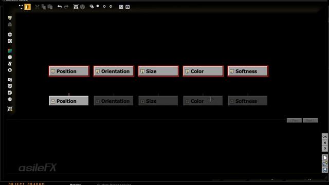Viewport: 329px width, 185px height.
Task: Click the last square icon in the top toolbar
Action: 127,7
